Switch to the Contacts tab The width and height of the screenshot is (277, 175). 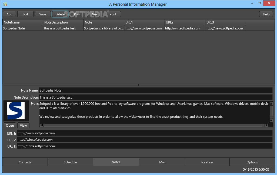click(x=25, y=162)
